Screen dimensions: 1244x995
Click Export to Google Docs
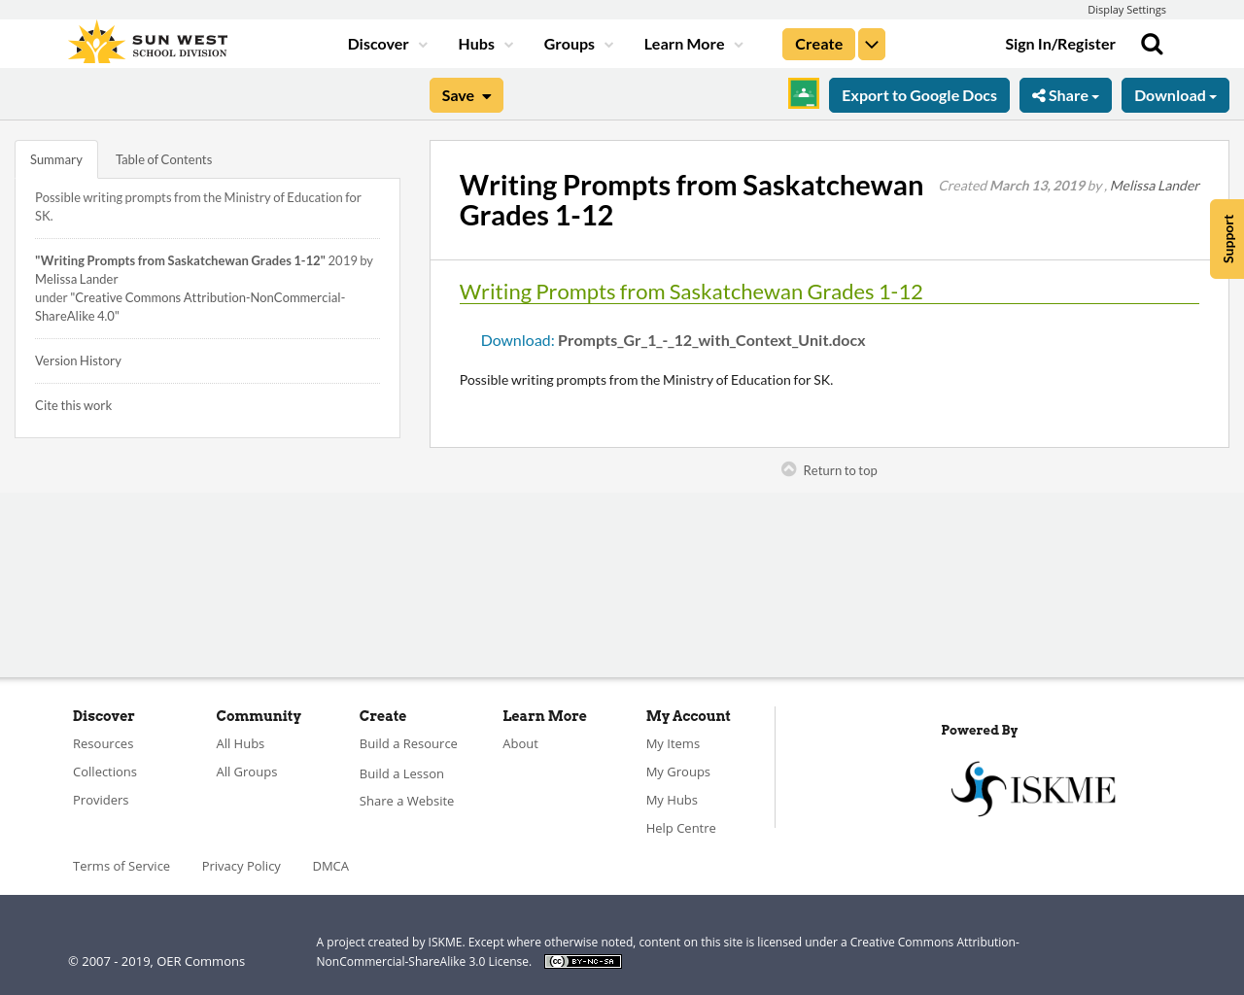tap(918, 93)
